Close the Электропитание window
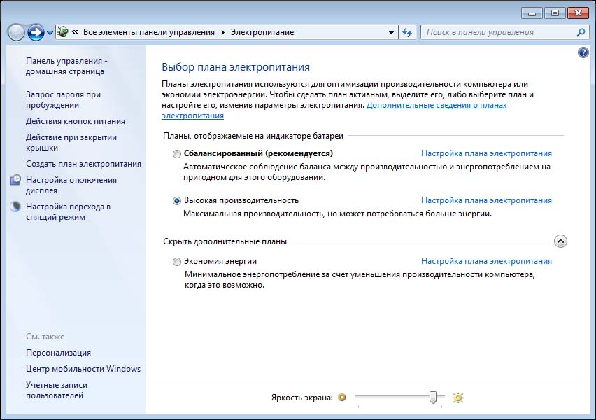This screenshot has height=420, width=596. [578, 13]
